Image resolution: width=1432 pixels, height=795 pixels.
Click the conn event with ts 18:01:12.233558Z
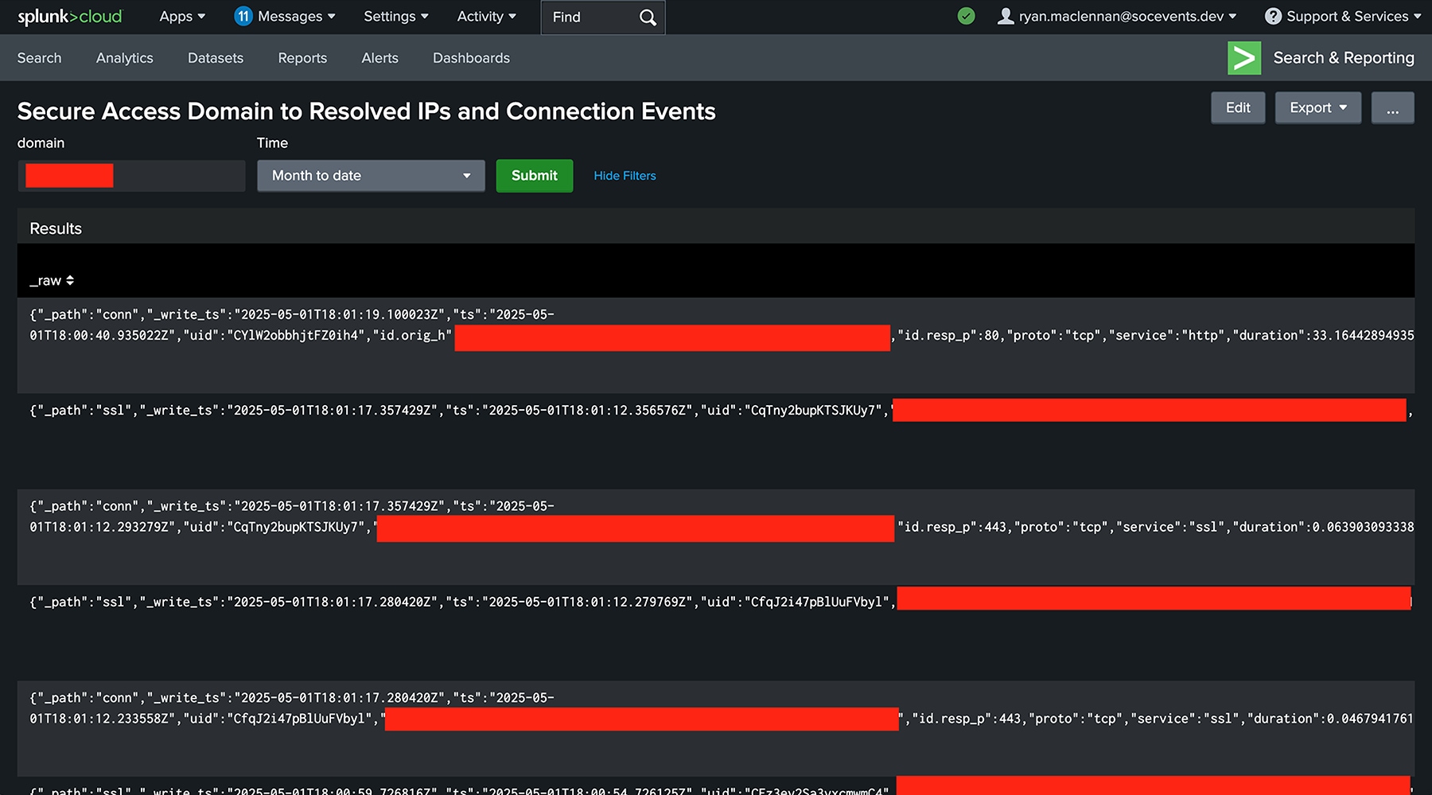click(716, 728)
